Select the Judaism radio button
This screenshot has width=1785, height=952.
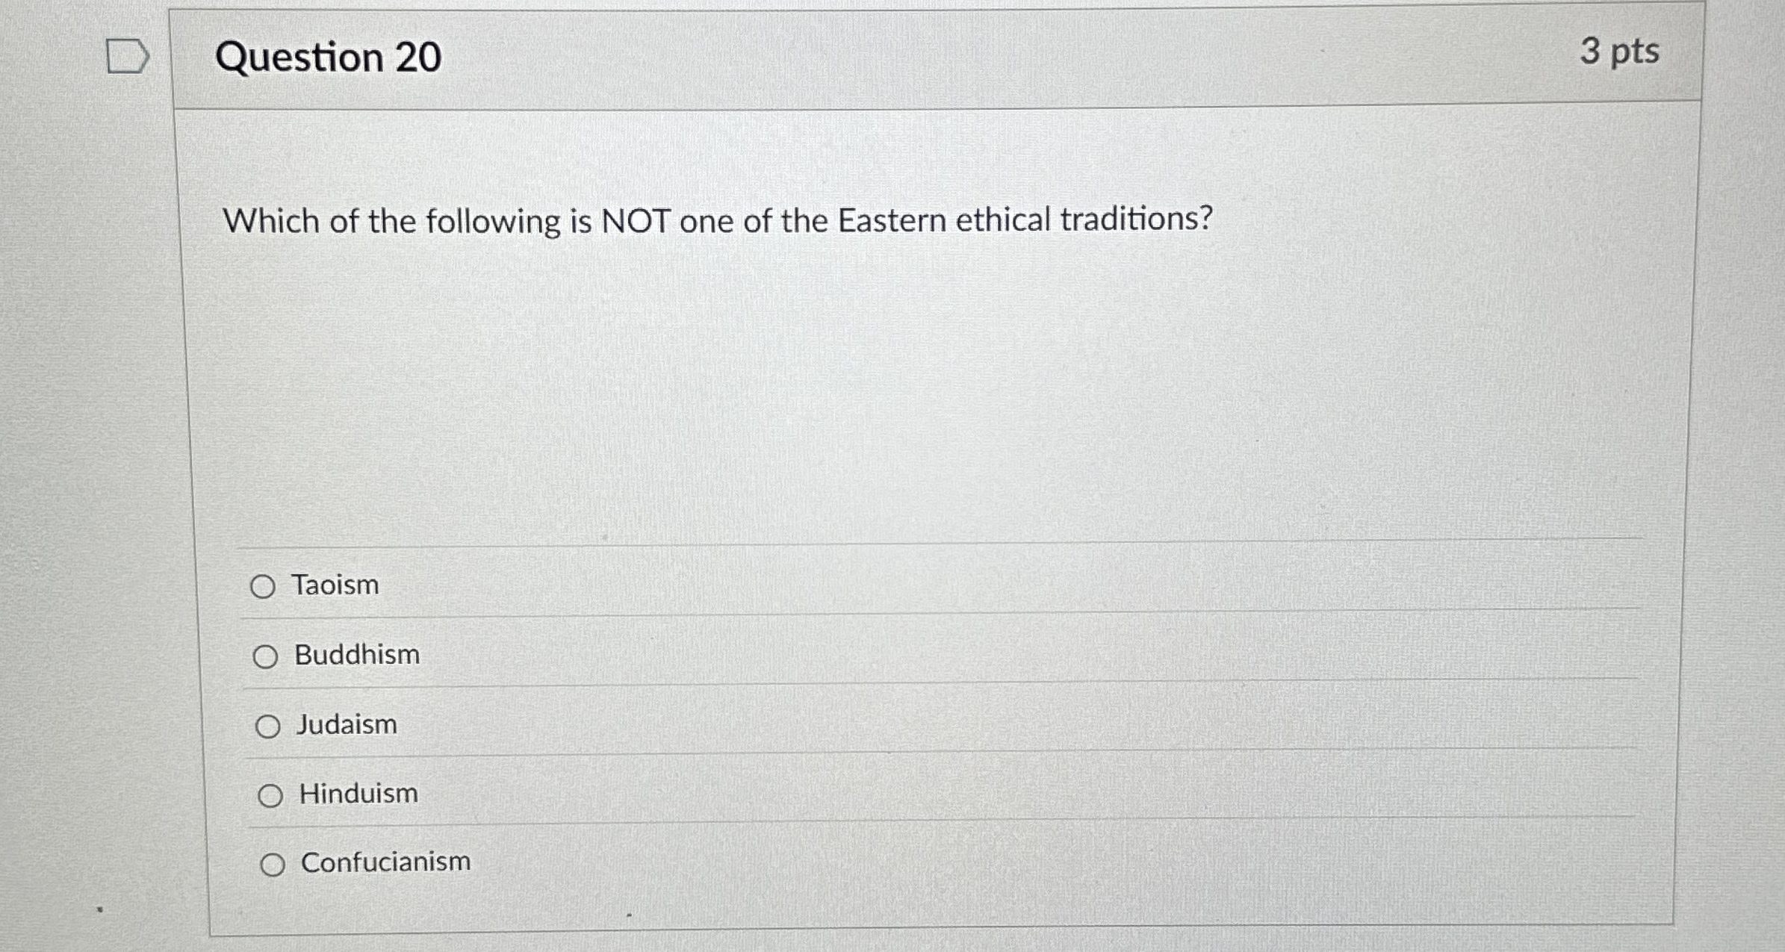[x=269, y=726]
